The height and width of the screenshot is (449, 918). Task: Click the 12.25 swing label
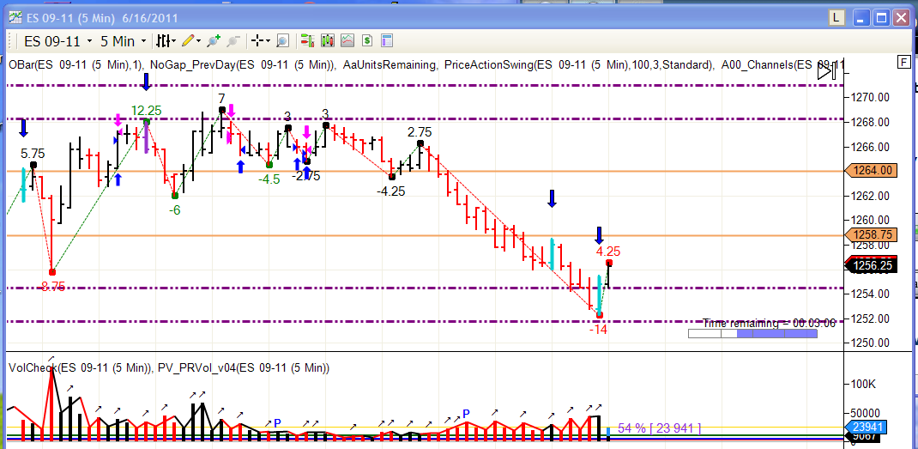(x=147, y=111)
